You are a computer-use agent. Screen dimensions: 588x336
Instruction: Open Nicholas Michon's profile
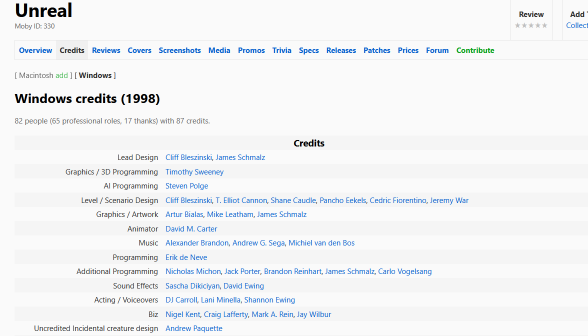(193, 271)
